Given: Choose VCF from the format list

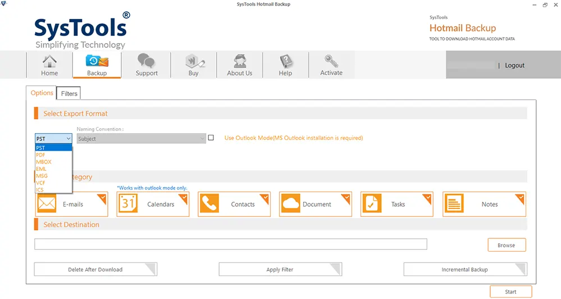Looking at the screenshot, I should 54,183.
